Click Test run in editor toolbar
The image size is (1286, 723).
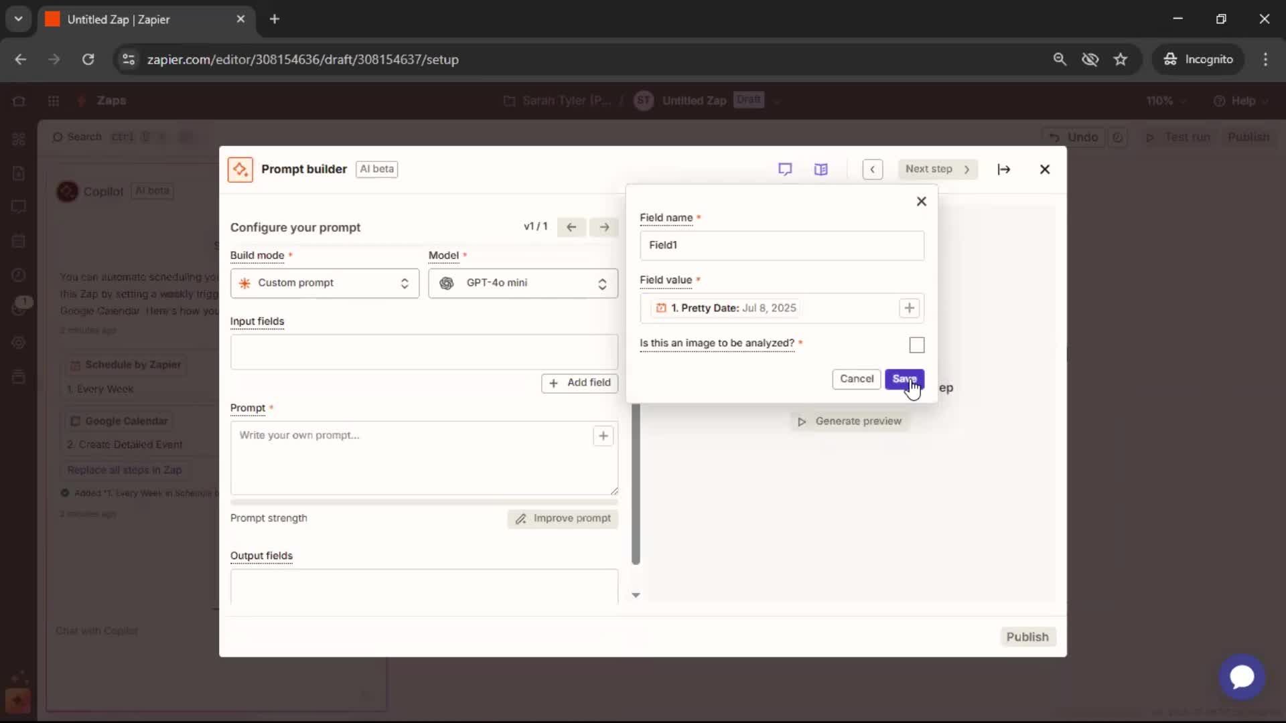point(1180,137)
